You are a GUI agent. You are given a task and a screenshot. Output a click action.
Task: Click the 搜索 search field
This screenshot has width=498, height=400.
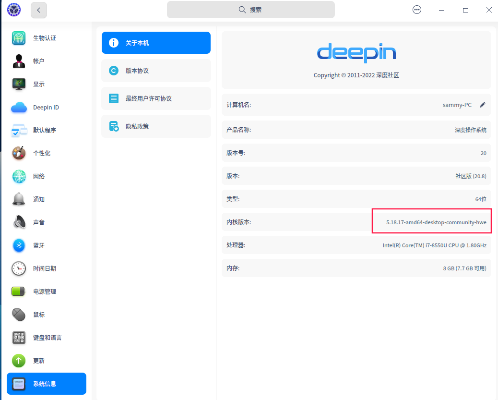[x=251, y=10]
